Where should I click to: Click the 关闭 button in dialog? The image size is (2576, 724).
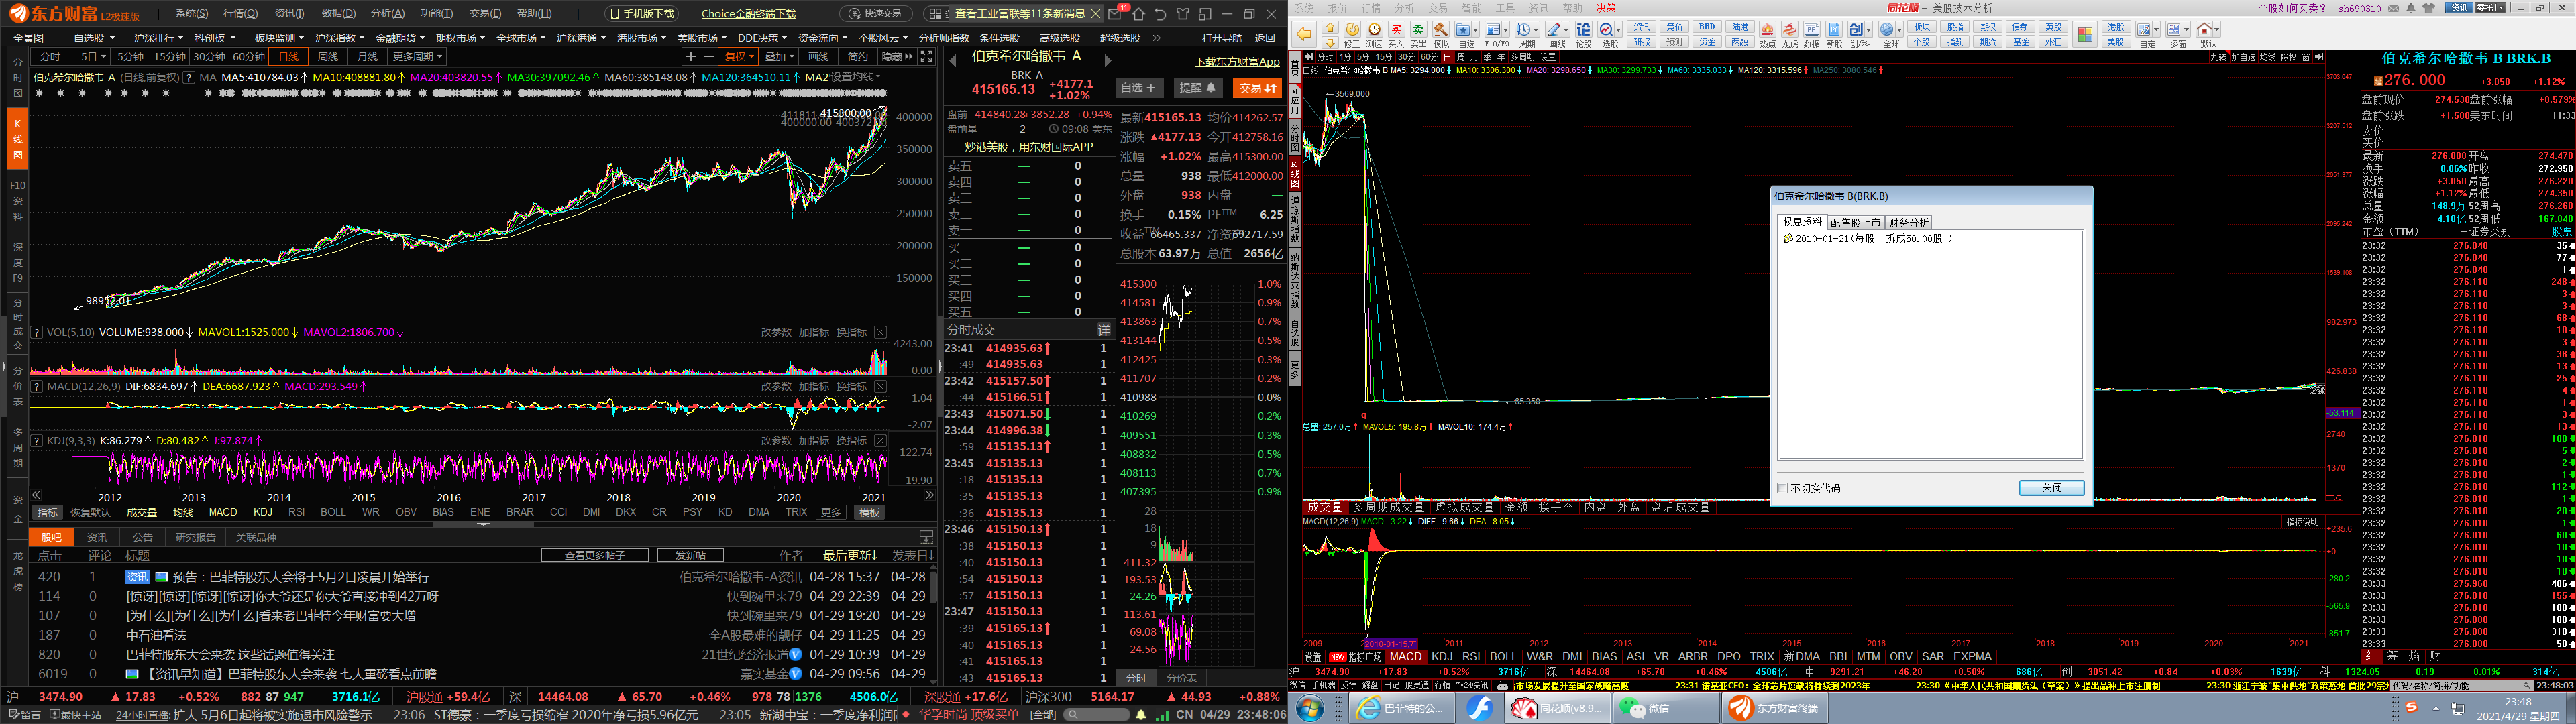[x=2051, y=488]
